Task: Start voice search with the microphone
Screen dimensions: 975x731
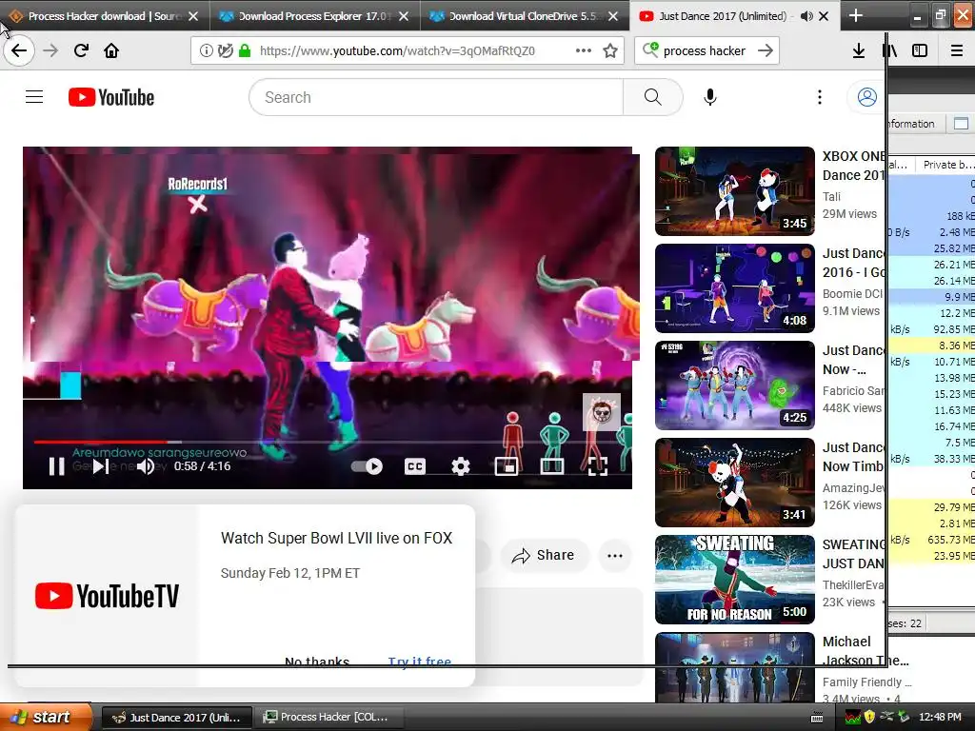Action: point(710,97)
